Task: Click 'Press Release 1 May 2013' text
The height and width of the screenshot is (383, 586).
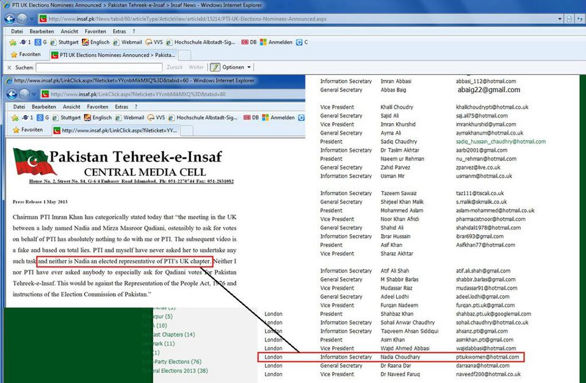Action: click(40, 202)
